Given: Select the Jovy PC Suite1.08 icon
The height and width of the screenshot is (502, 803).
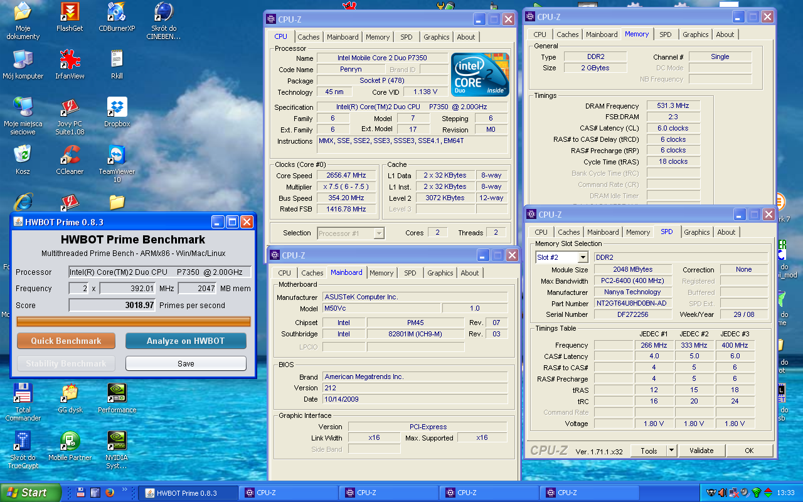Looking at the screenshot, I should 70,116.
